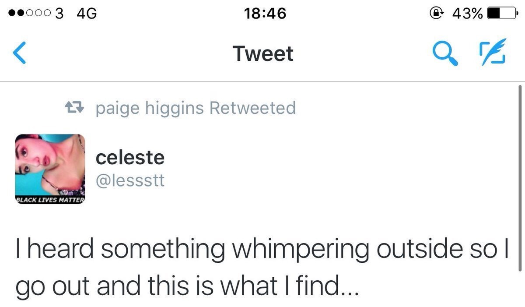Tap the 'paige higgins Retweeted' label

coord(196,108)
